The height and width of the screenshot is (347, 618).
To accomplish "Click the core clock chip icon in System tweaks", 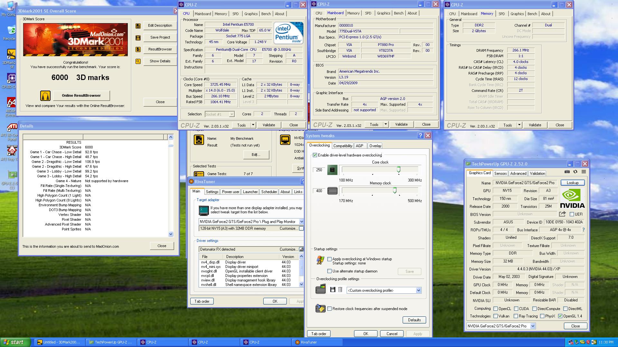I will point(332,170).
